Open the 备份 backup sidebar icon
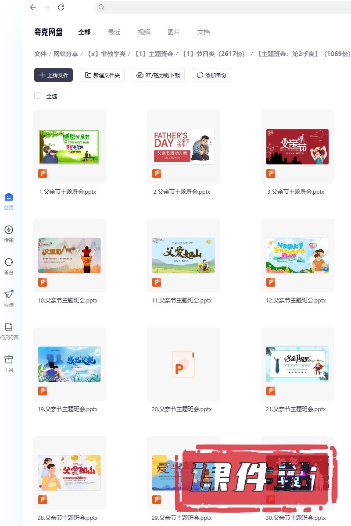351x526 pixels. (x=9, y=262)
